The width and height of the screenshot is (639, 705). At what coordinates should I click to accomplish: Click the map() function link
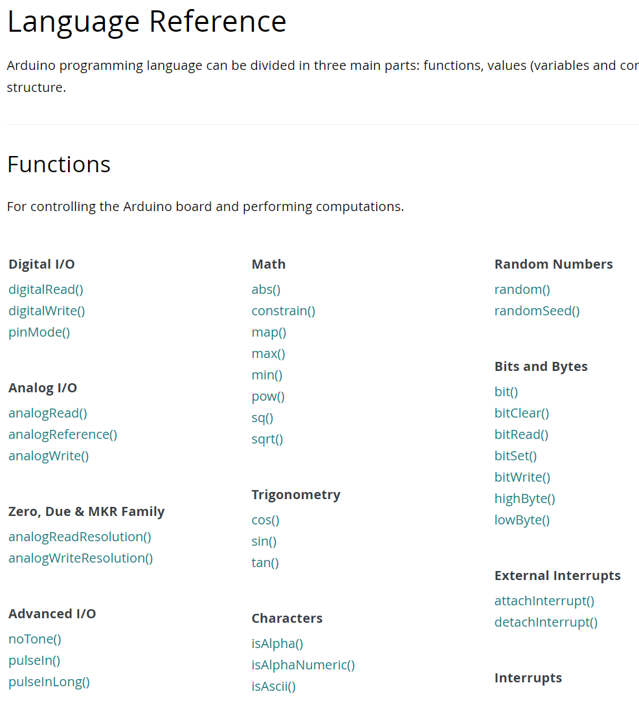click(x=269, y=332)
